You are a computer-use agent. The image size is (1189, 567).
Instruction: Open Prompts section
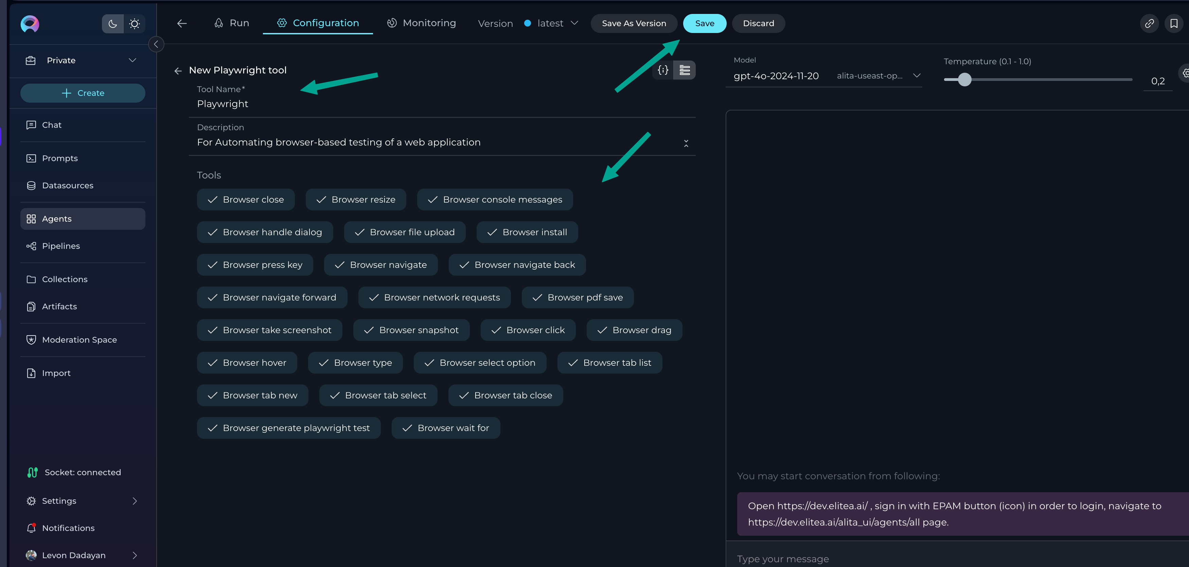[x=83, y=158]
